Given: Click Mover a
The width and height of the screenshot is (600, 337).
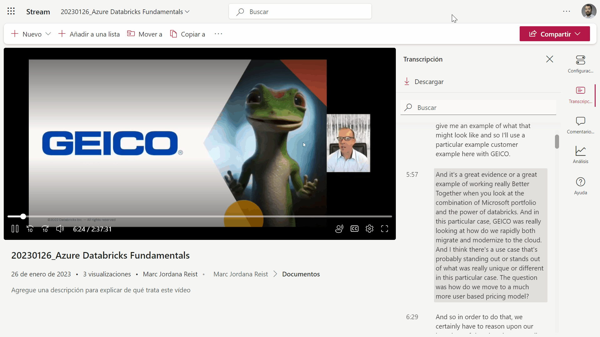Looking at the screenshot, I should click(x=145, y=34).
